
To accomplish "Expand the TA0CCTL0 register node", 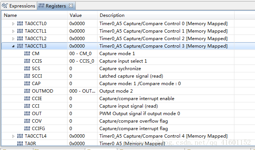I will 13,24.
